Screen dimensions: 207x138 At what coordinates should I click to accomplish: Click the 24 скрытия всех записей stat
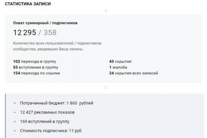click(x=133, y=73)
